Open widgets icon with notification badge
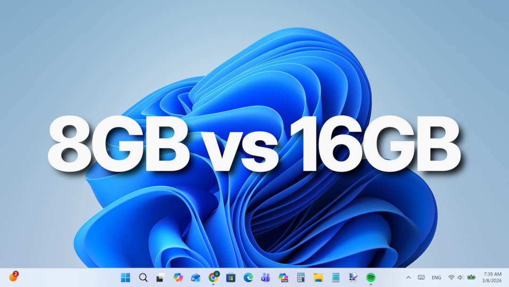Viewport: 509px width, 287px height. click(x=13, y=277)
